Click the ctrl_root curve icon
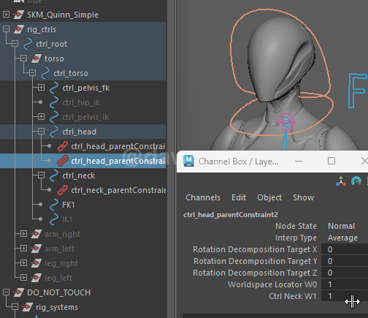368x318 pixels. pyautogui.click(x=28, y=44)
